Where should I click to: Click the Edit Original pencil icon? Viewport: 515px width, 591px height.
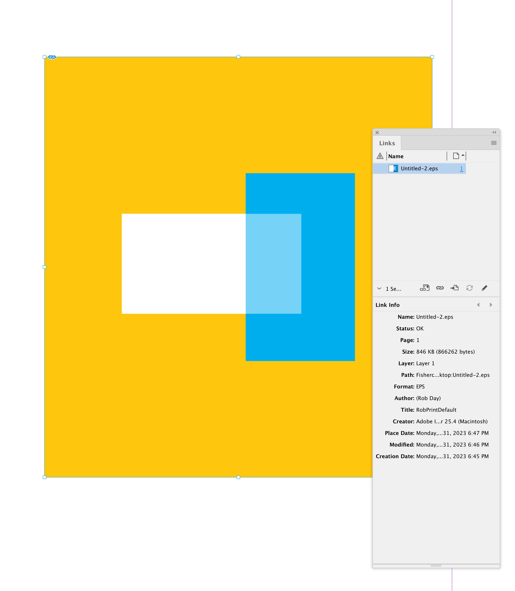click(484, 288)
